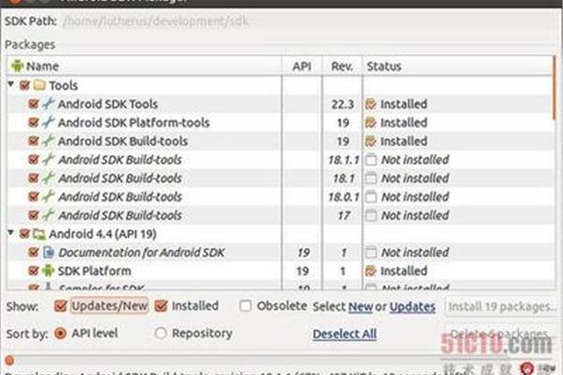
Task: Click the Install 19 packages button
Action: coord(503,307)
